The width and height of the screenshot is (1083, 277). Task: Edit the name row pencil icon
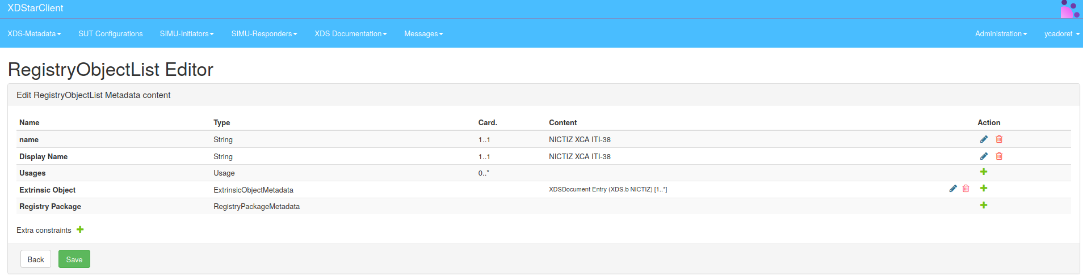984,139
